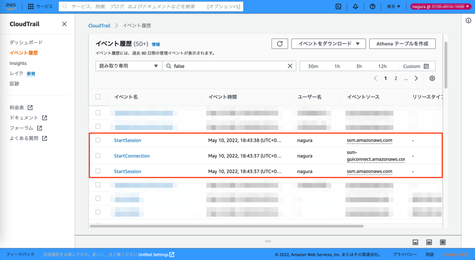475x260 pixels.
Task: Check the first blurred event row
Action: 98,112
